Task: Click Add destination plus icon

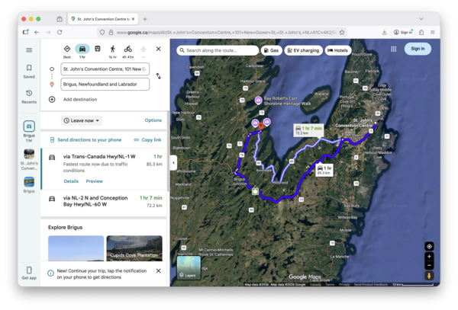Action: coord(52,99)
